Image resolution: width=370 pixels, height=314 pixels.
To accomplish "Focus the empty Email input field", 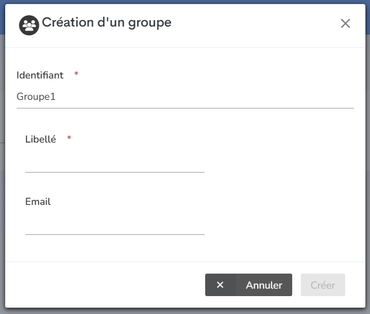I will (115, 224).
